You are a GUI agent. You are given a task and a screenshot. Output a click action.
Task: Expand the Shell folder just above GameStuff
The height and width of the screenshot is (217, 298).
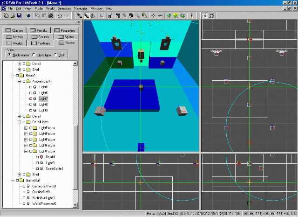(x=19, y=175)
